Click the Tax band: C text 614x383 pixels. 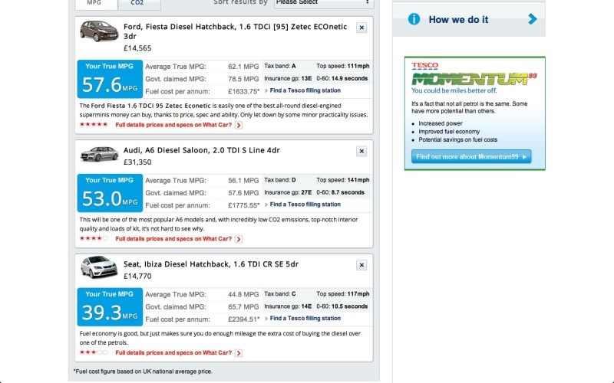(280, 294)
